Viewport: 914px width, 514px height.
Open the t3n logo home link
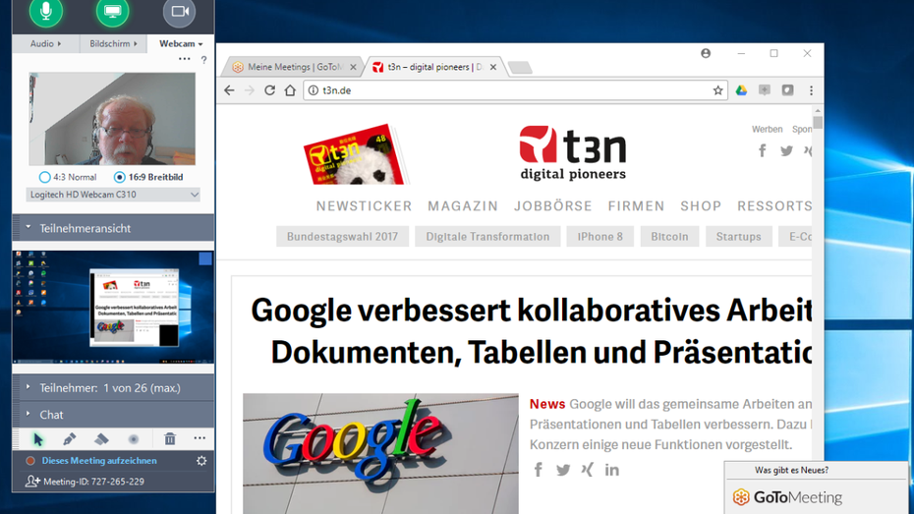tap(572, 152)
